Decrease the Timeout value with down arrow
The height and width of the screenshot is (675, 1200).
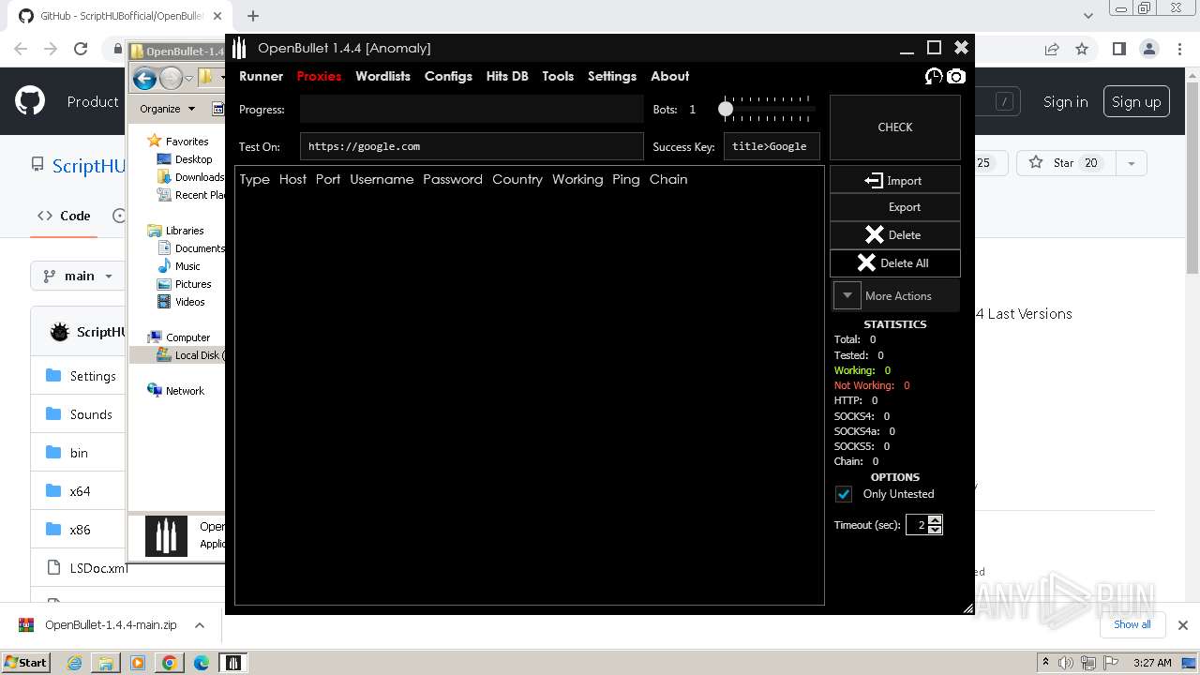(935, 530)
